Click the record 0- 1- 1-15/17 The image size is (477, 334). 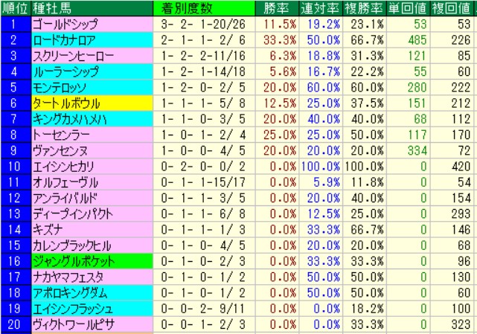click(x=204, y=182)
